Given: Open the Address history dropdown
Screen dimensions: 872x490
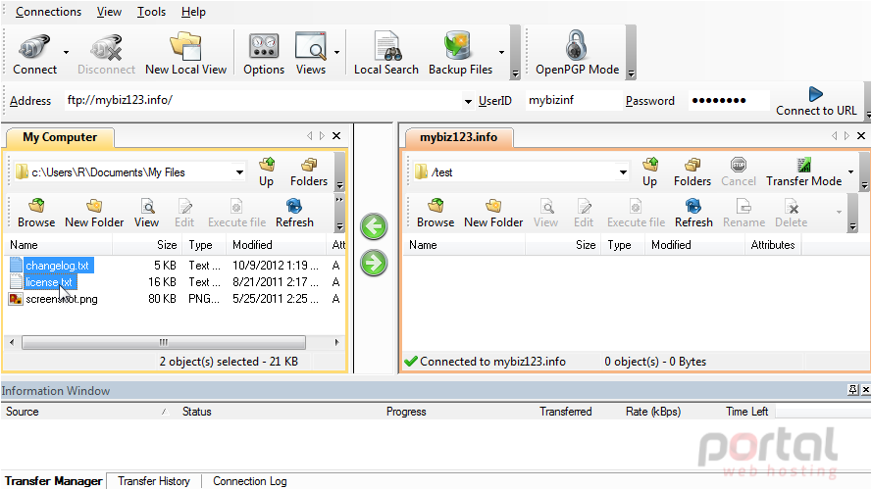Looking at the screenshot, I should point(468,101).
